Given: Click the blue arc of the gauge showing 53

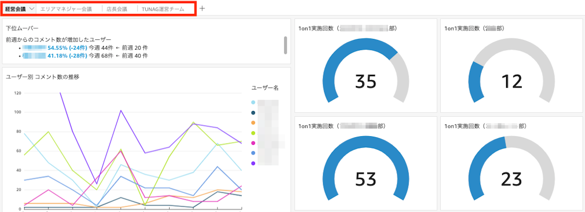Looking at the screenshot, I should point(365,142).
